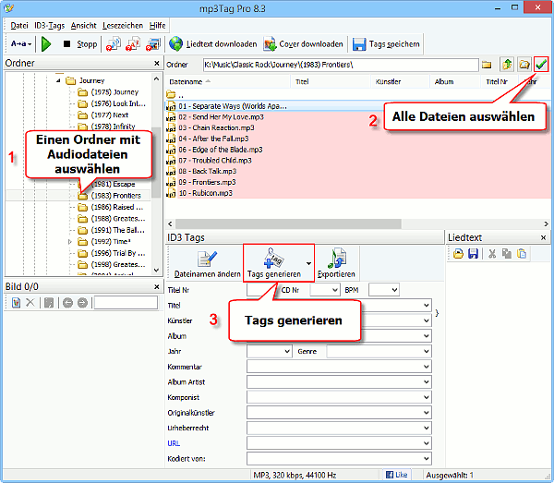This screenshot has height=483, width=554.
Task: Open the Album Artist dropdown arrow
Action: [x=427, y=382]
